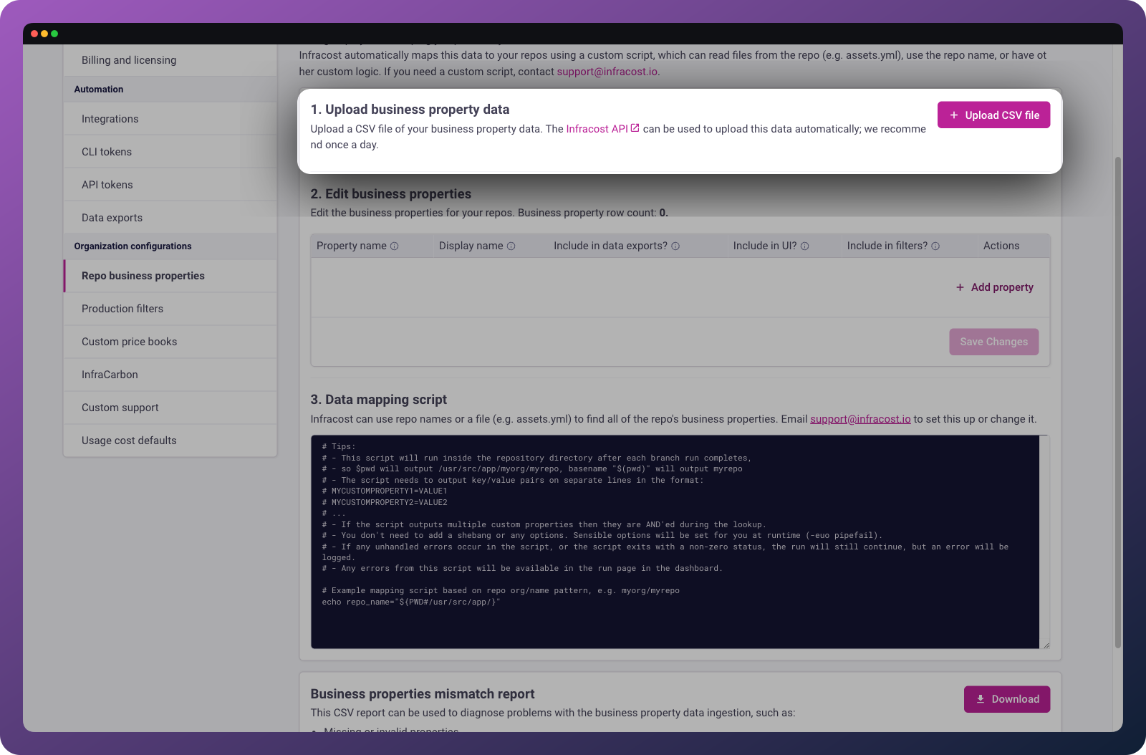Viewport: 1146px width, 755px height.
Task: Open Production filters from the sidebar
Action: pyautogui.click(x=122, y=309)
